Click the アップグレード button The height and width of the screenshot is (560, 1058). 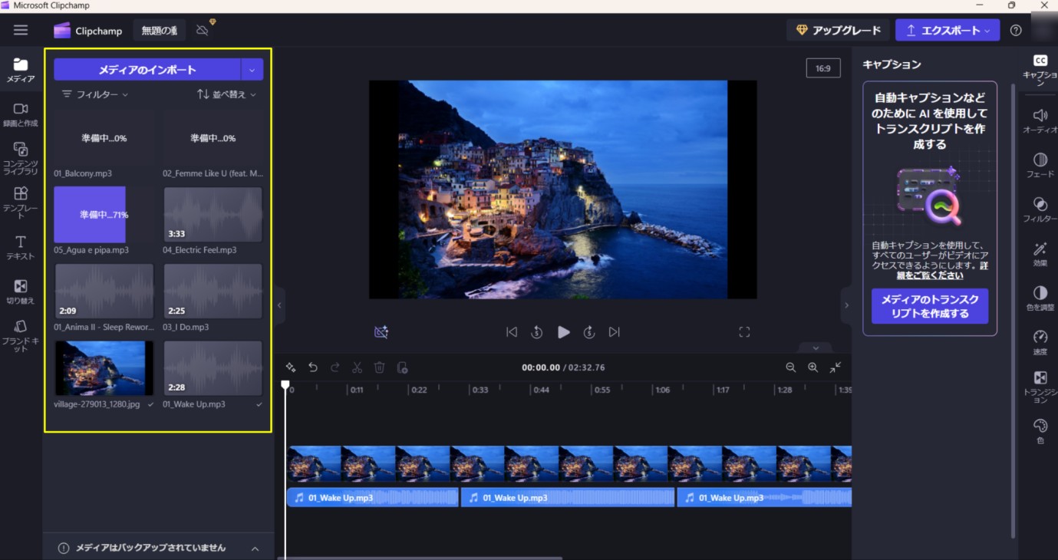point(838,30)
